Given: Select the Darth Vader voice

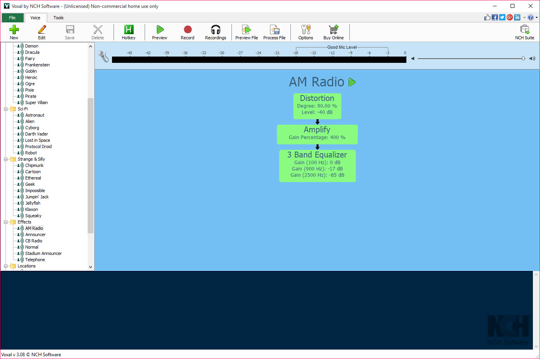Looking at the screenshot, I should [x=37, y=134].
